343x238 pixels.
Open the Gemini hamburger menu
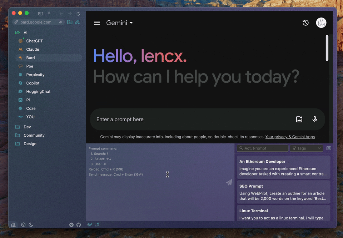[x=97, y=23]
